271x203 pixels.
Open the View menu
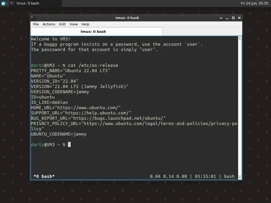(x=74, y=24)
